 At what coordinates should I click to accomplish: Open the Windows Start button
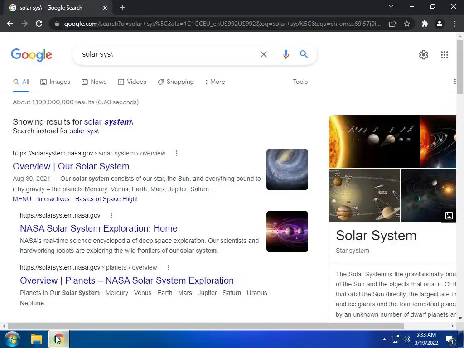[x=12, y=339]
